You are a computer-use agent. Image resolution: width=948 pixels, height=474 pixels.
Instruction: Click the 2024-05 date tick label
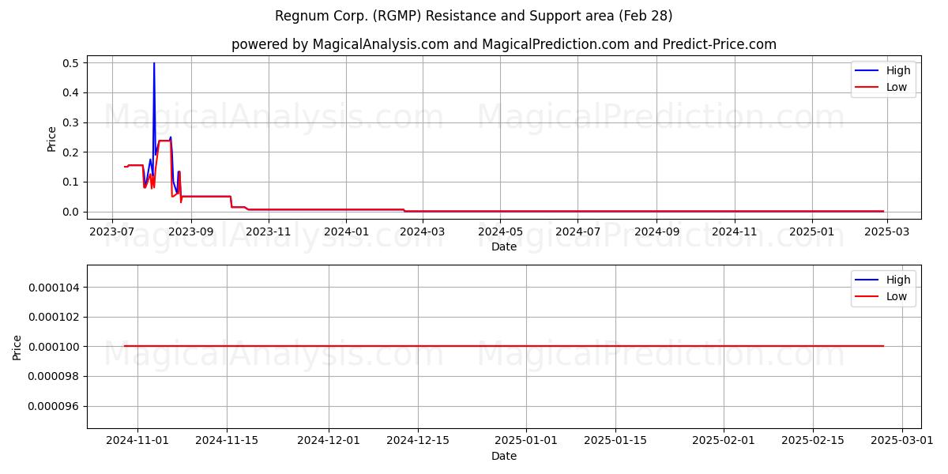(500, 231)
